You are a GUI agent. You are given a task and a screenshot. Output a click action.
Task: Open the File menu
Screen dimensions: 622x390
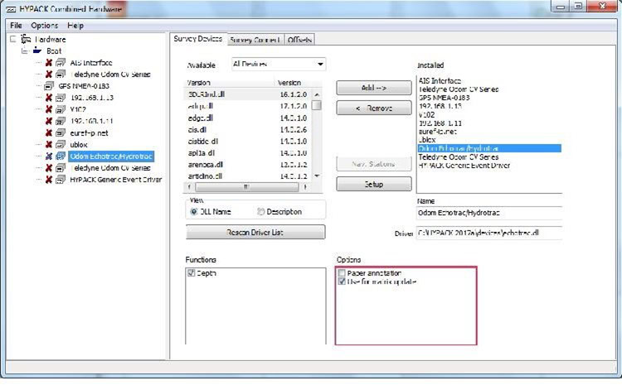[16, 26]
